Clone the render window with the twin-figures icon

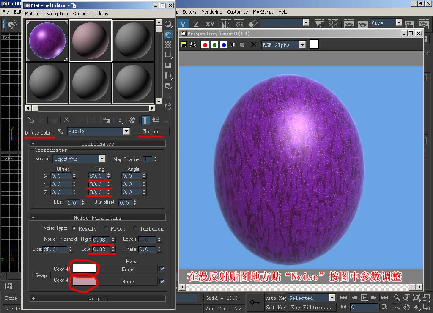[x=193, y=44]
